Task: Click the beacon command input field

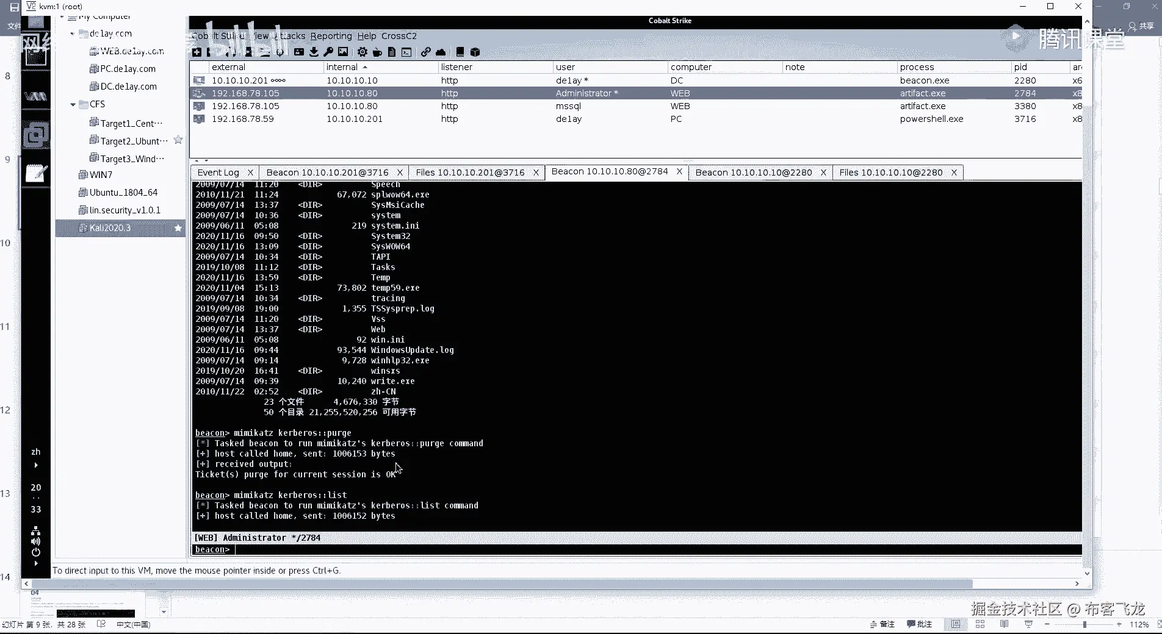Action: (x=658, y=550)
